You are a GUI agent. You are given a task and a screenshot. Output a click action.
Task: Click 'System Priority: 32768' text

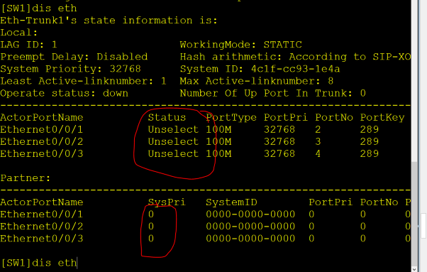(x=70, y=69)
